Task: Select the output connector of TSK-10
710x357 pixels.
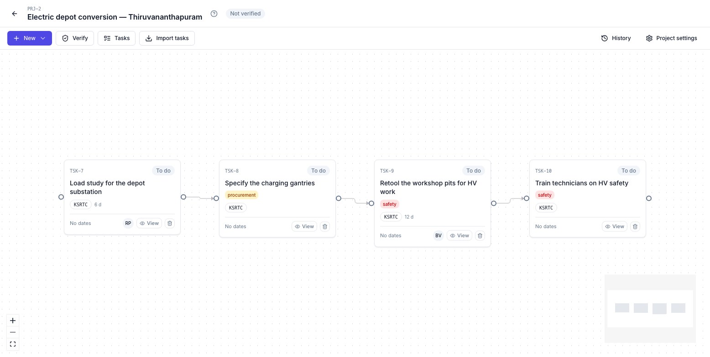Action: click(649, 199)
